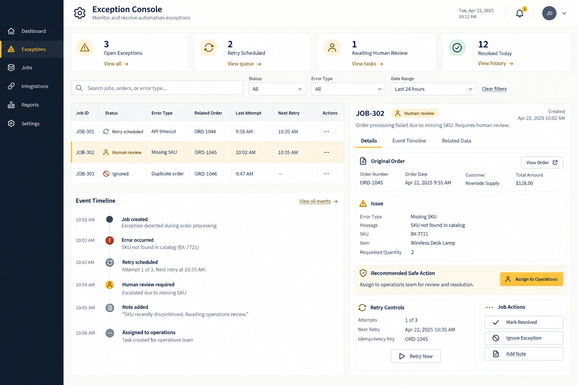Open the Date Range dropdown
The image size is (578, 385).
(433, 89)
